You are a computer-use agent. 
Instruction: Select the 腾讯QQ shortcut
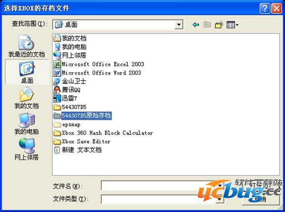click(x=71, y=90)
